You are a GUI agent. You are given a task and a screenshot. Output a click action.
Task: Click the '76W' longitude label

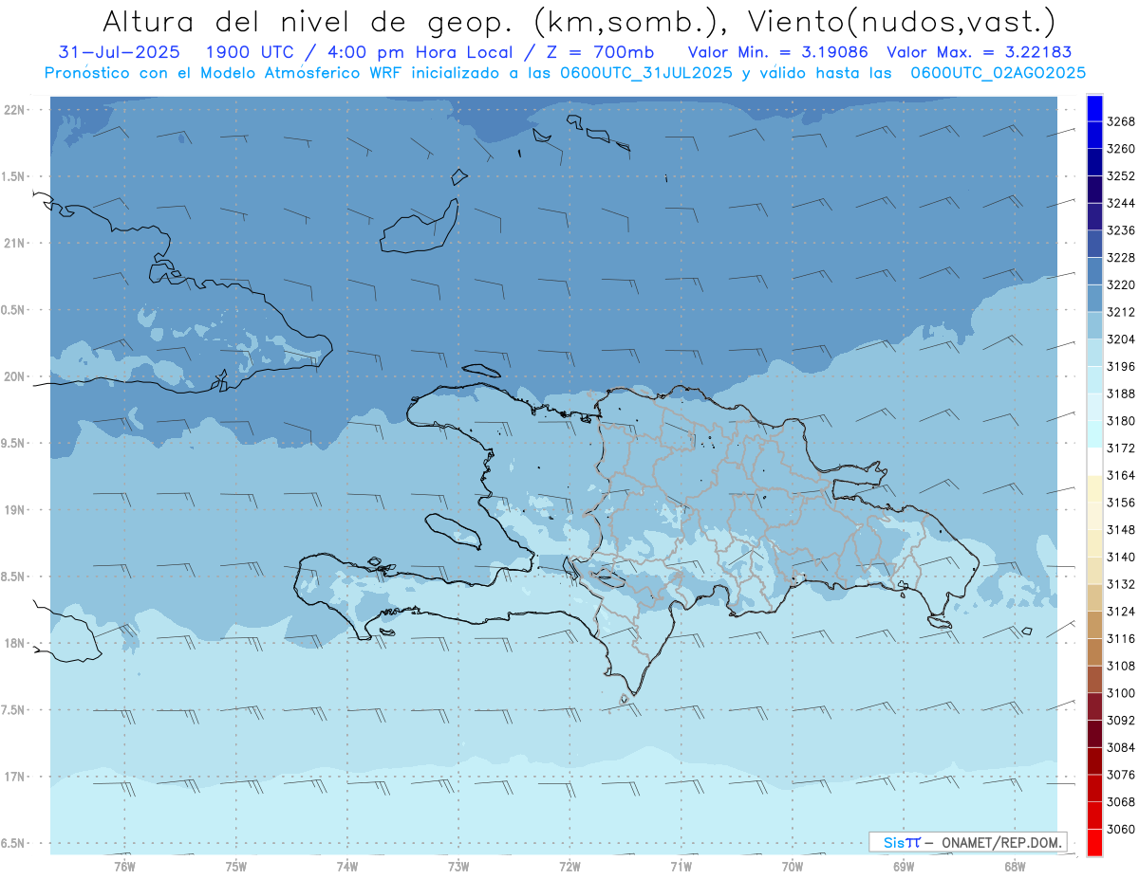coord(124,866)
